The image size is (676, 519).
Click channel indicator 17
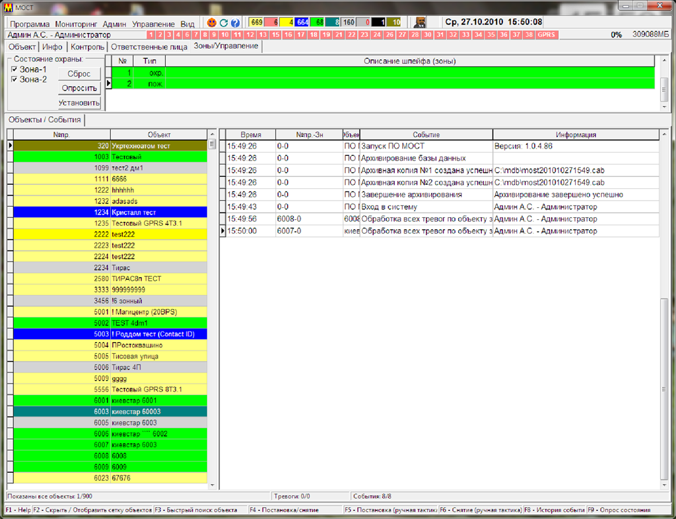pyautogui.click(x=301, y=35)
